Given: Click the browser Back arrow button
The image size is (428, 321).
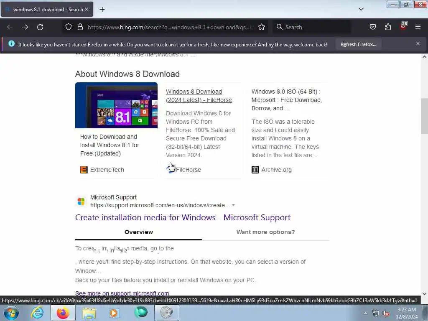Looking at the screenshot, I should (x=10, y=27).
